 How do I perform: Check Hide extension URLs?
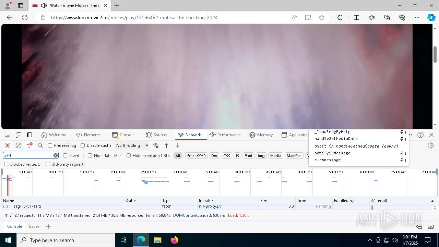[129, 155]
